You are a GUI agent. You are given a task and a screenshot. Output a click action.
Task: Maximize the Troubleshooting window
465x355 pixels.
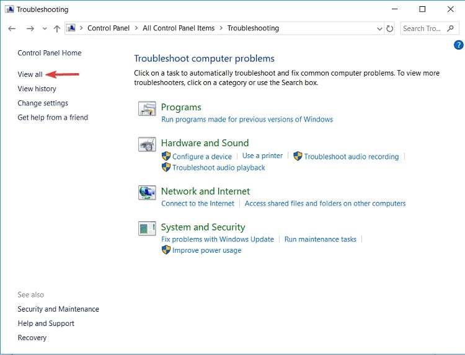point(422,9)
